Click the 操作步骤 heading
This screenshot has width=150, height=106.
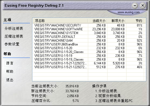[x=99, y=86]
